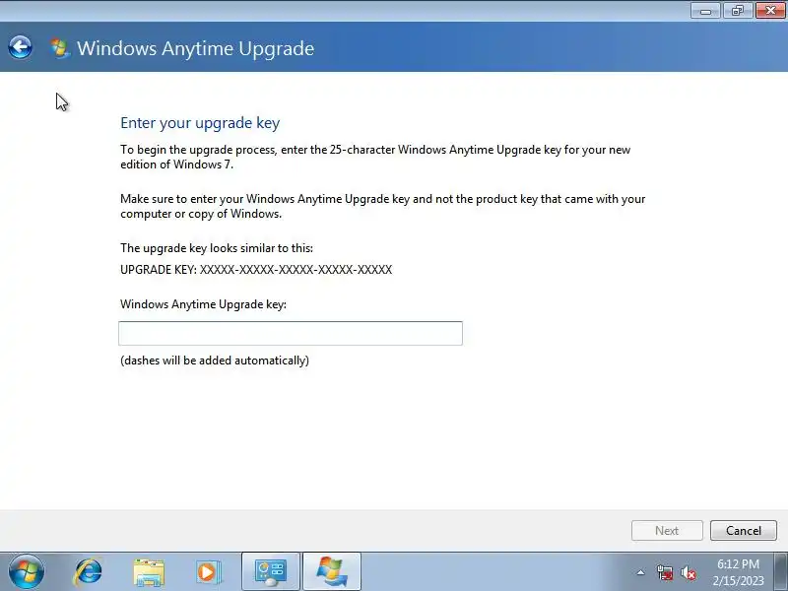Select the Windows Anytime Upgrade taskbar button
Screen dimensions: 788x591
(332, 572)
